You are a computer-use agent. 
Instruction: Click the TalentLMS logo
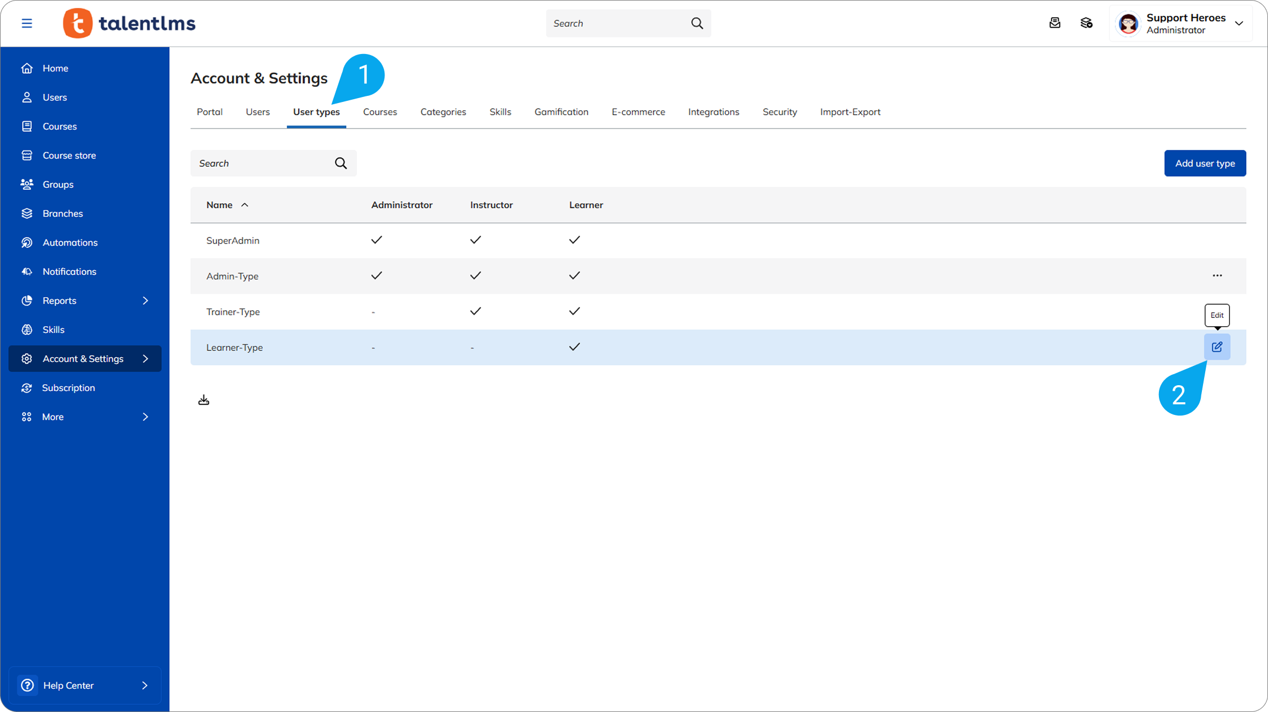click(129, 23)
